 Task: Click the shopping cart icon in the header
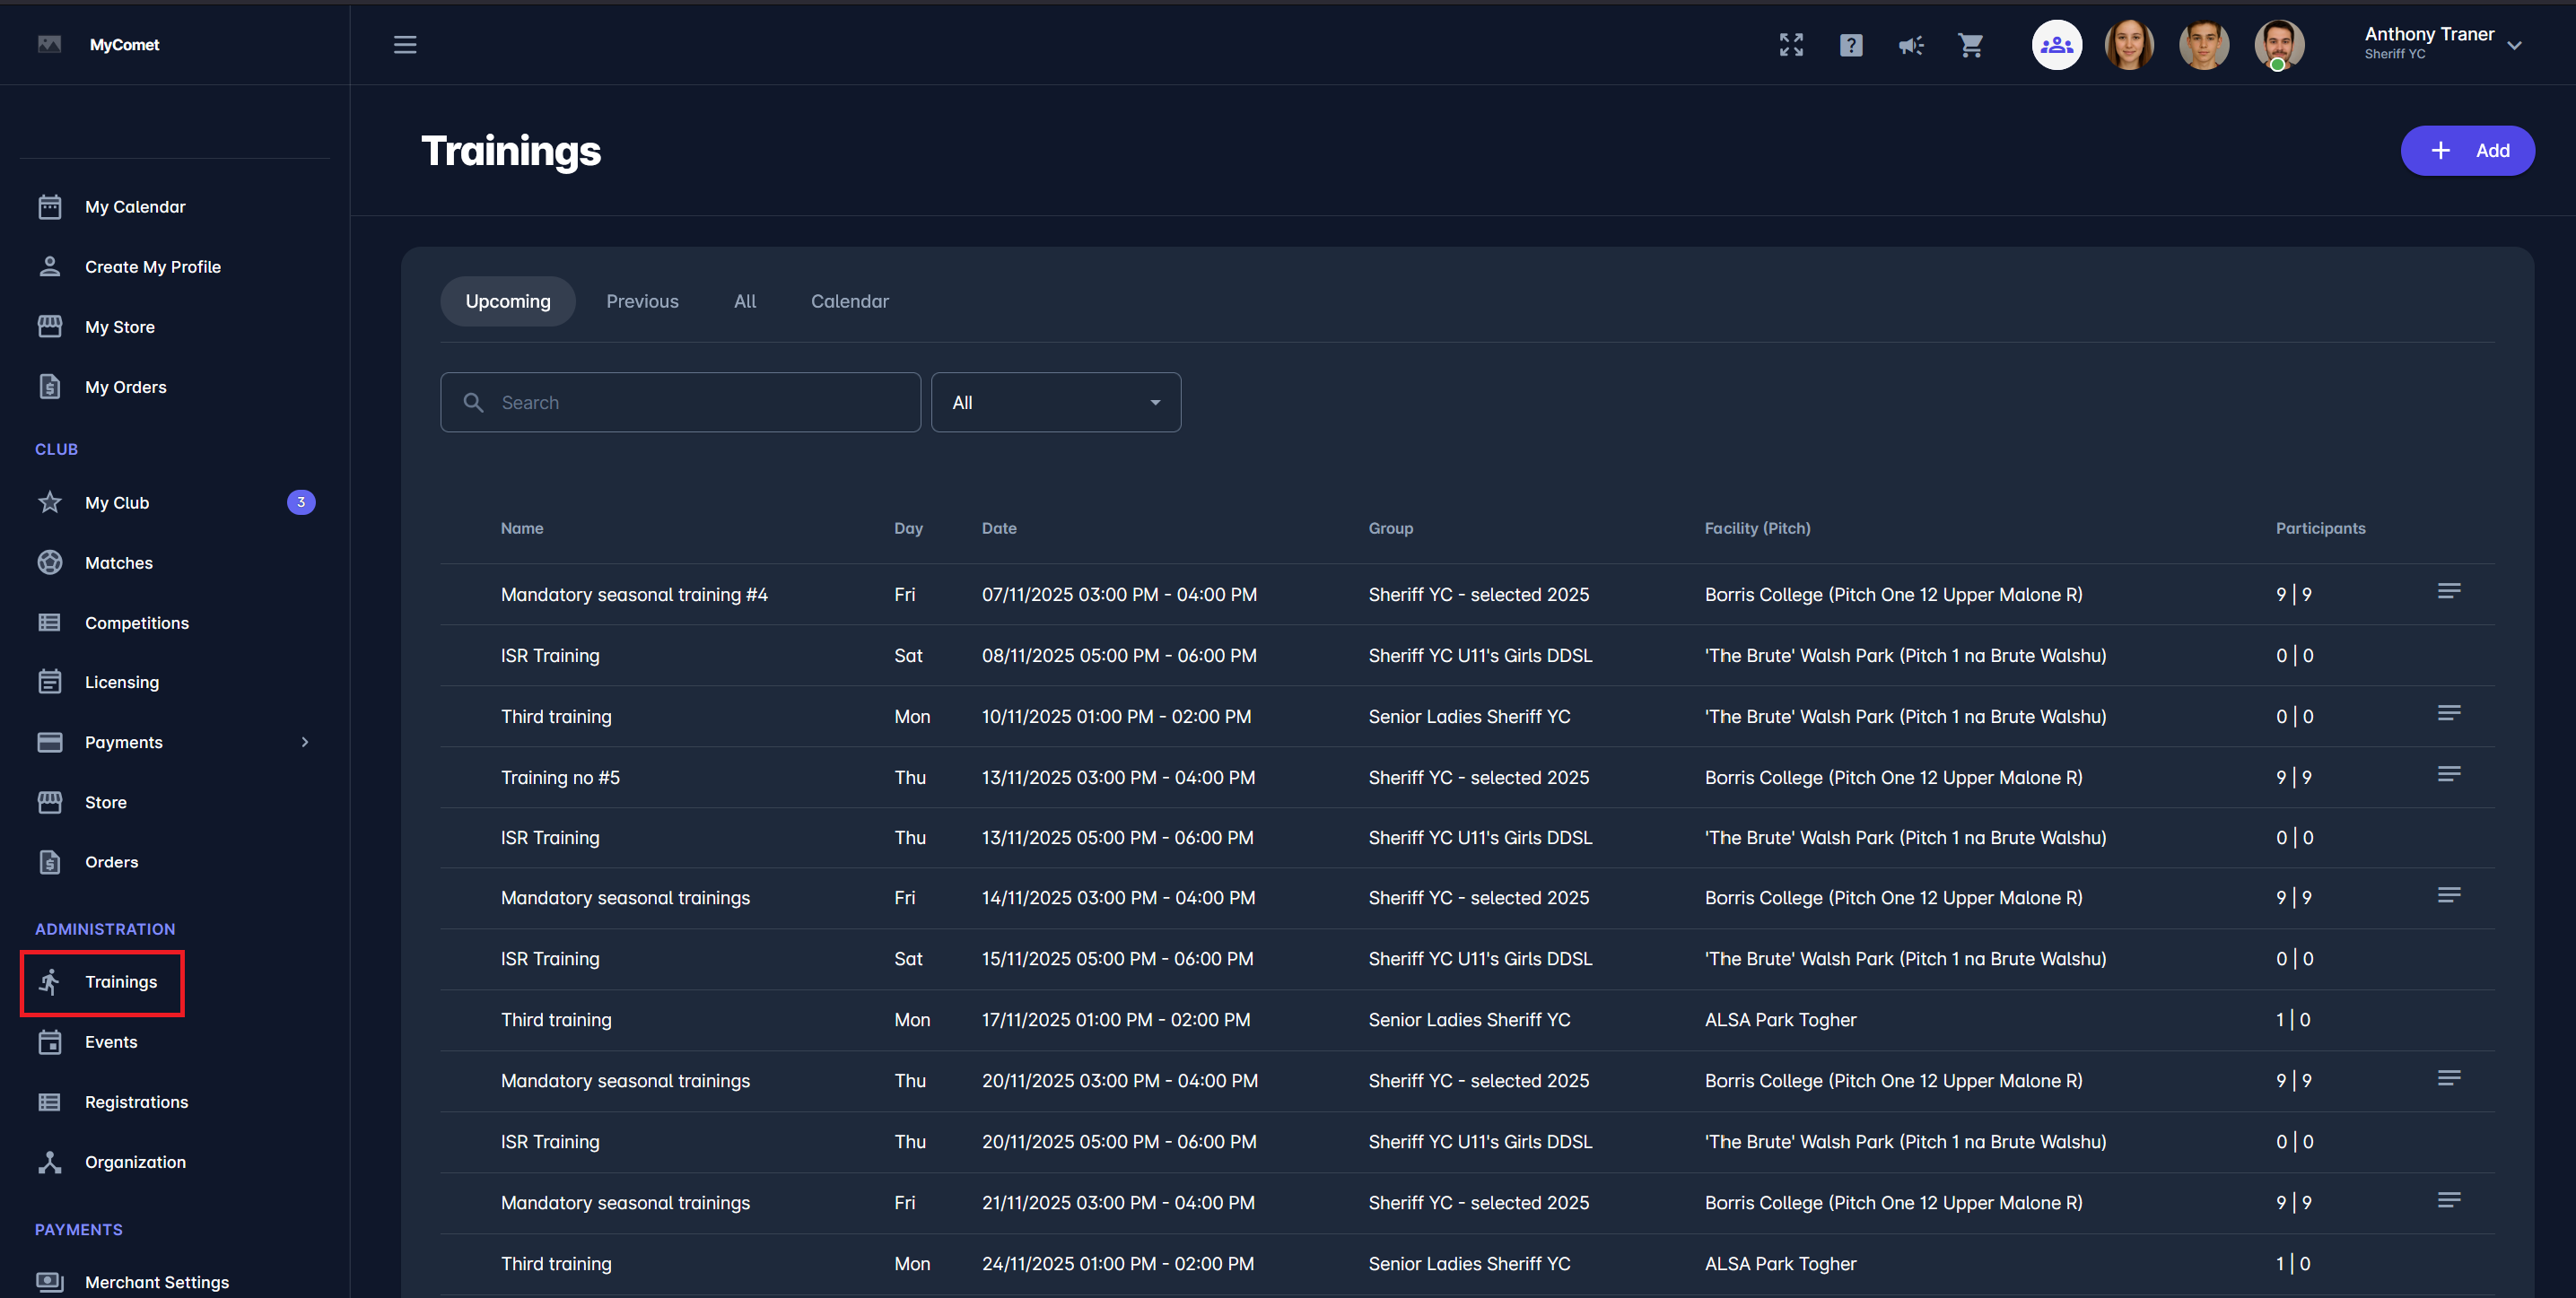1970,44
